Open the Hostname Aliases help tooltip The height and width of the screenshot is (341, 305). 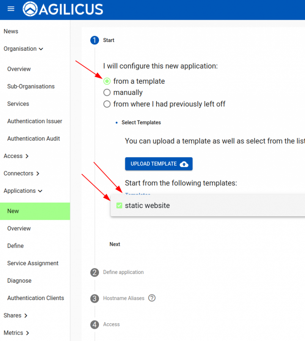152,298
